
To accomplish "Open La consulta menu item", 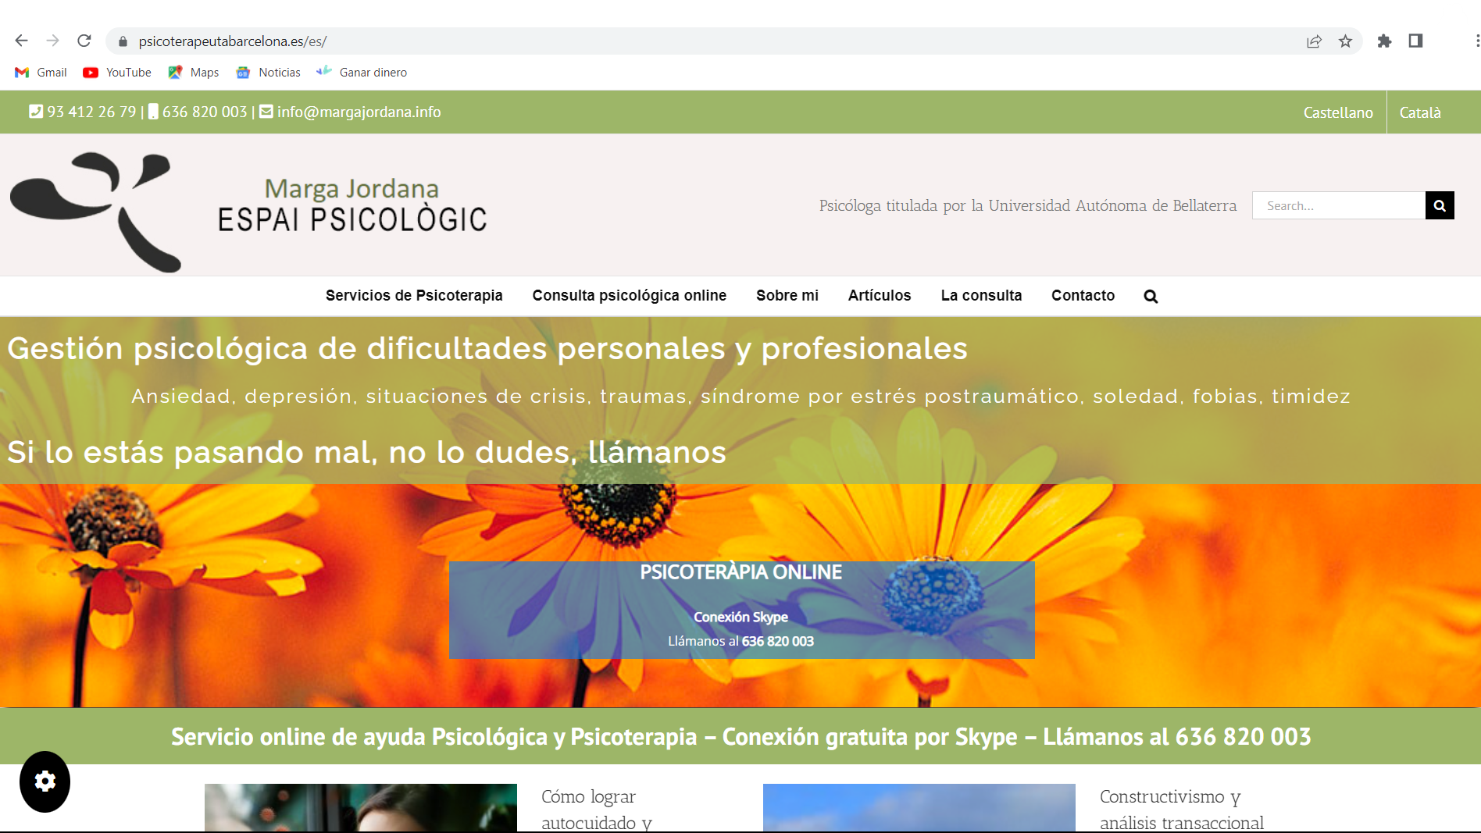I will tap(981, 296).
